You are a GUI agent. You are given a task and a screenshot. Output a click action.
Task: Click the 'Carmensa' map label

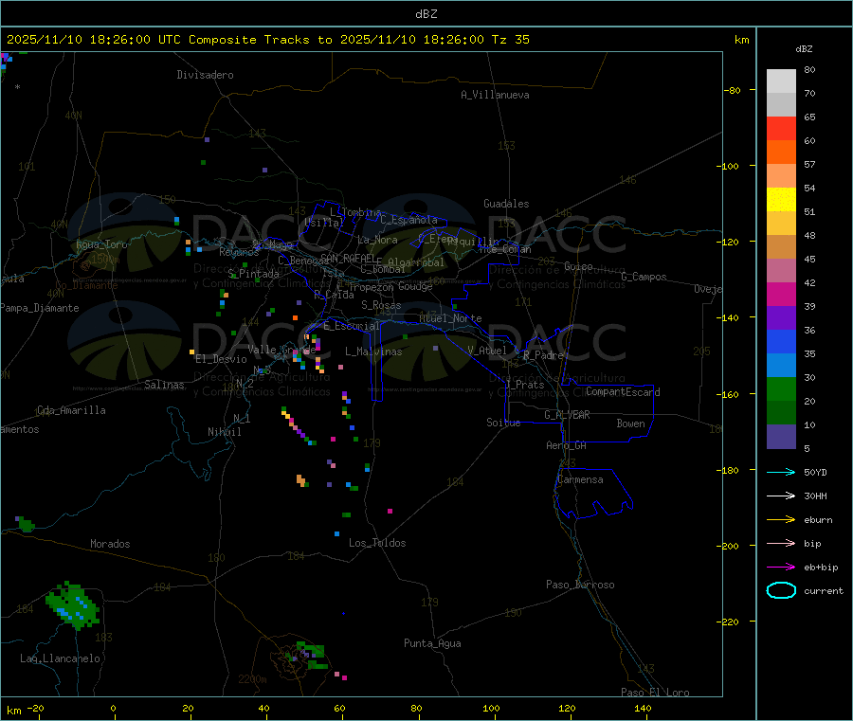point(580,479)
